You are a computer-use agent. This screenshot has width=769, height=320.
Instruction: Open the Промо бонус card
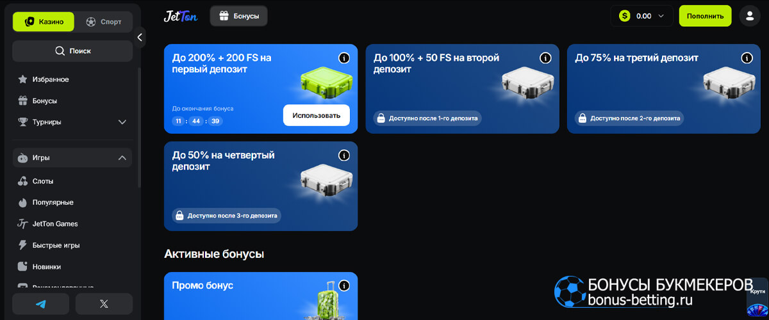tap(261, 296)
